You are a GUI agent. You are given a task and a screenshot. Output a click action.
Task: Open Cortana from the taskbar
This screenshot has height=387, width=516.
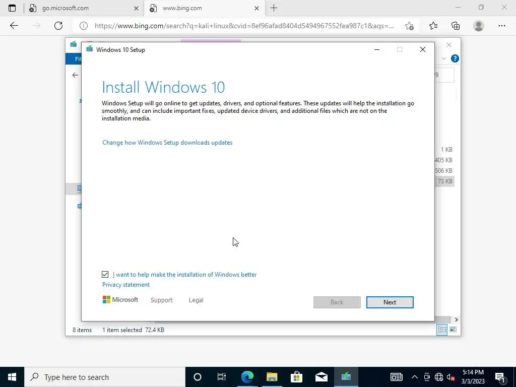[197, 377]
